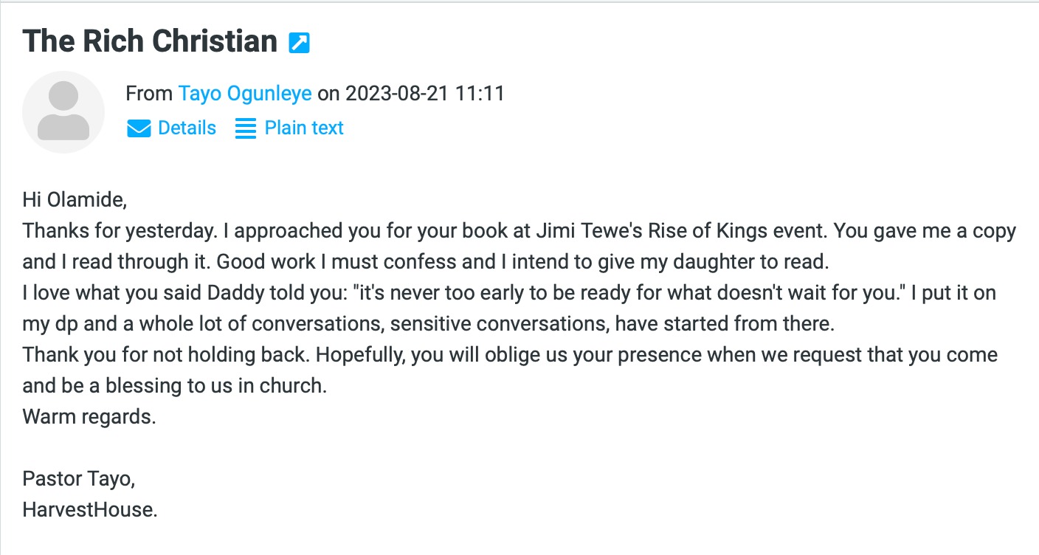Click the Pastor Tayo signature line
Viewport: 1039px width, 555px height.
79,479
